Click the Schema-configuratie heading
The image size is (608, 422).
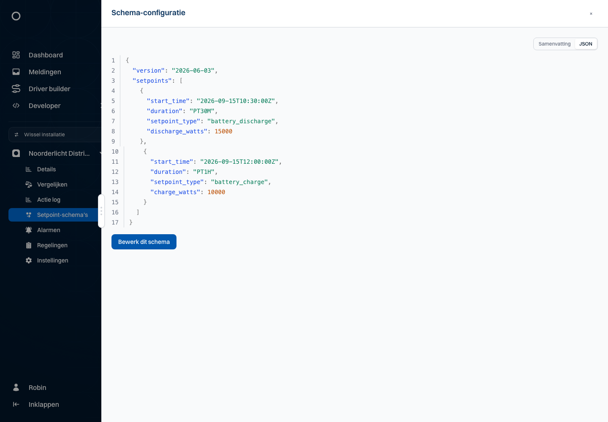[148, 13]
